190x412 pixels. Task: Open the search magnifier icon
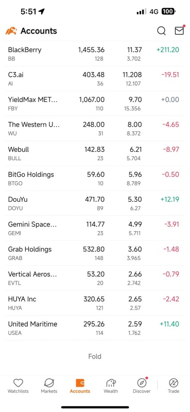click(161, 31)
